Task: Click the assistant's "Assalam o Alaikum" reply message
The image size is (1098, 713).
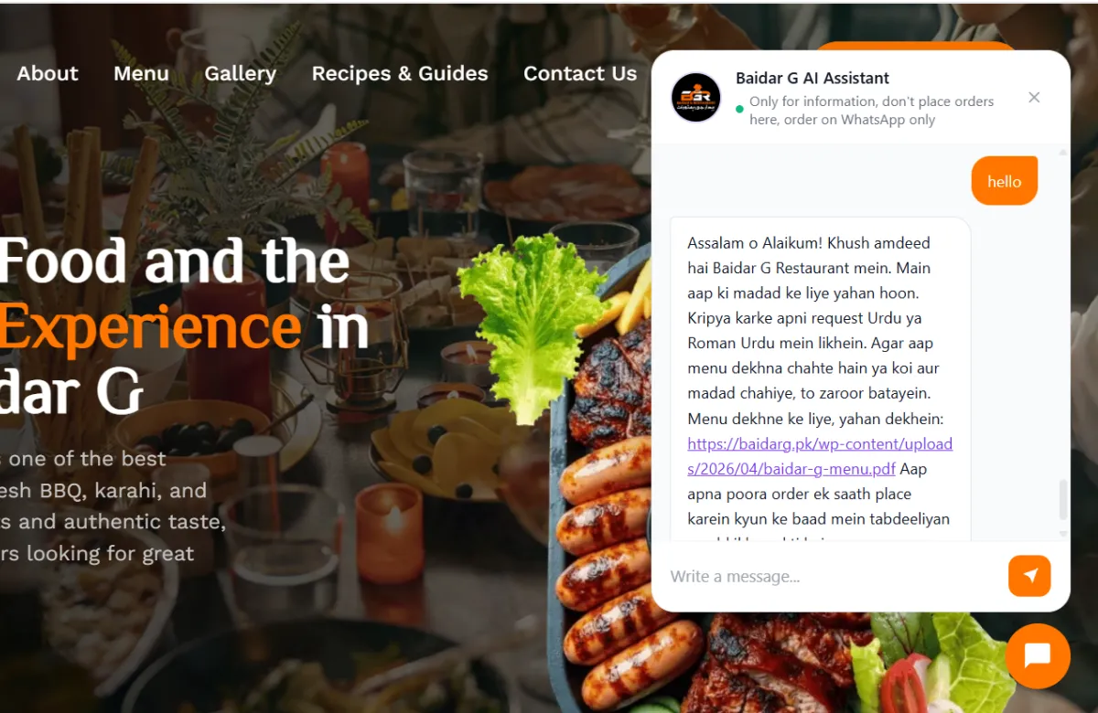Action: 821,379
